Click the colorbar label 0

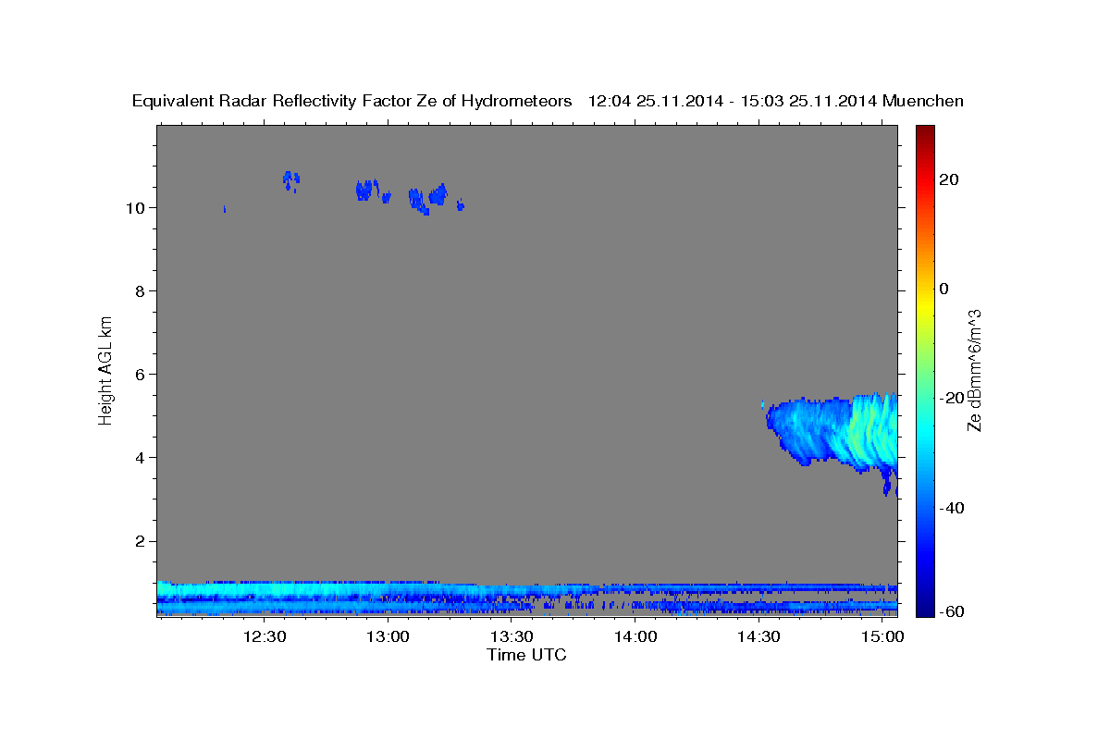pos(943,289)
